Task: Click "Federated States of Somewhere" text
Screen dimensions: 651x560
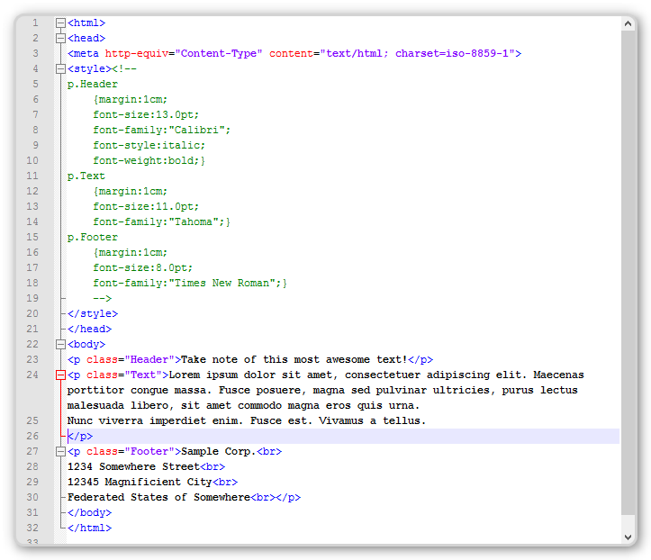Action: tap(159, 497)
